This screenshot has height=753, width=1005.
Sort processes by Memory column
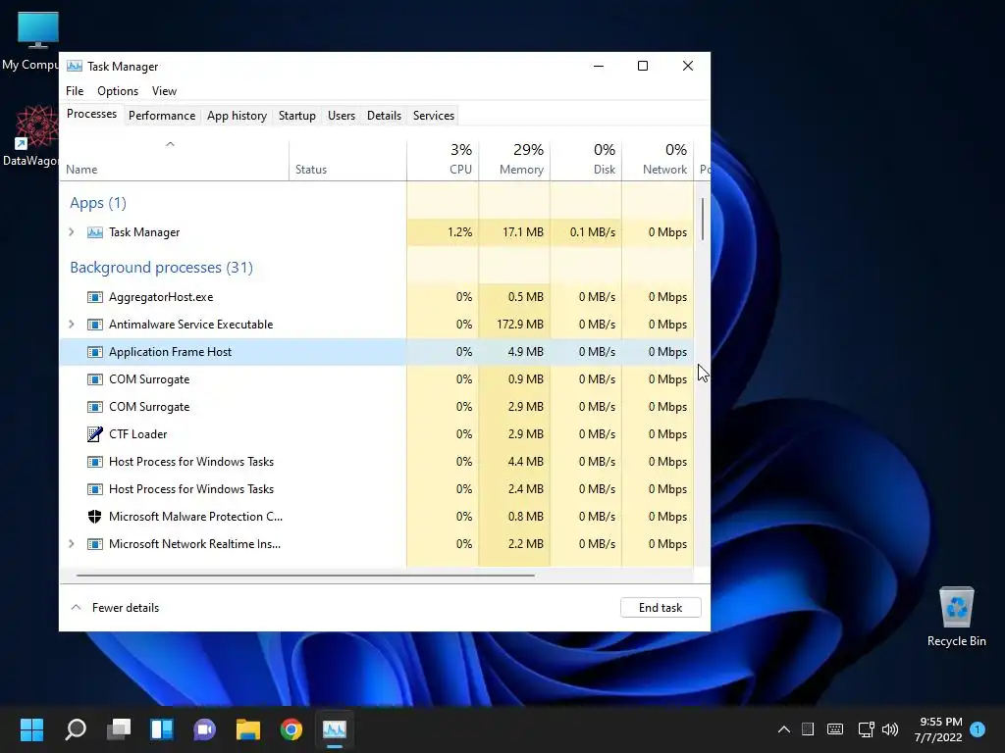pyautogui.click(x=514, y=160)
